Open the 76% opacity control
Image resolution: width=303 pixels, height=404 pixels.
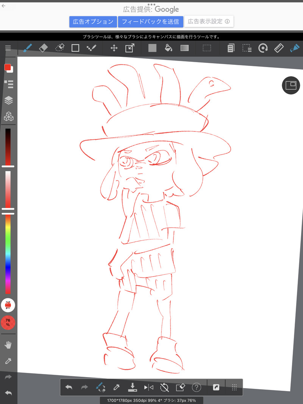(8, 322)
